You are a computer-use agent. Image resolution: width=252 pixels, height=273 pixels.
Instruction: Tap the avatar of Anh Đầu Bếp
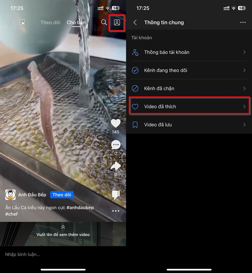[x=10, y=195]
